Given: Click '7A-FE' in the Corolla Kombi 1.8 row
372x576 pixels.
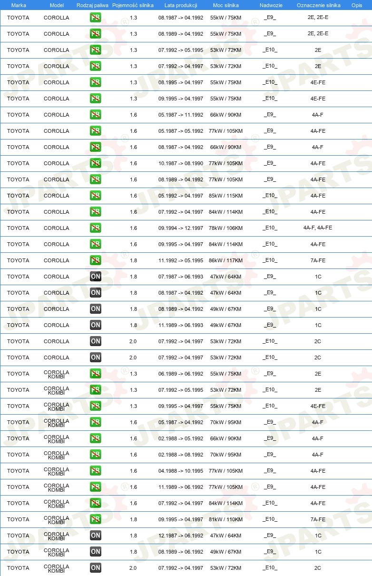Looking at the screenshot, I should pyautogui.click(x=318, y=519).
